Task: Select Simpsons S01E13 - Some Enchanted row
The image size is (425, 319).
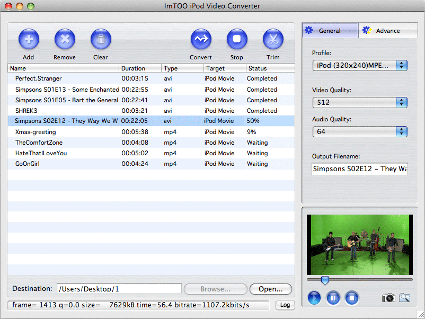Action: coord(151,90)
